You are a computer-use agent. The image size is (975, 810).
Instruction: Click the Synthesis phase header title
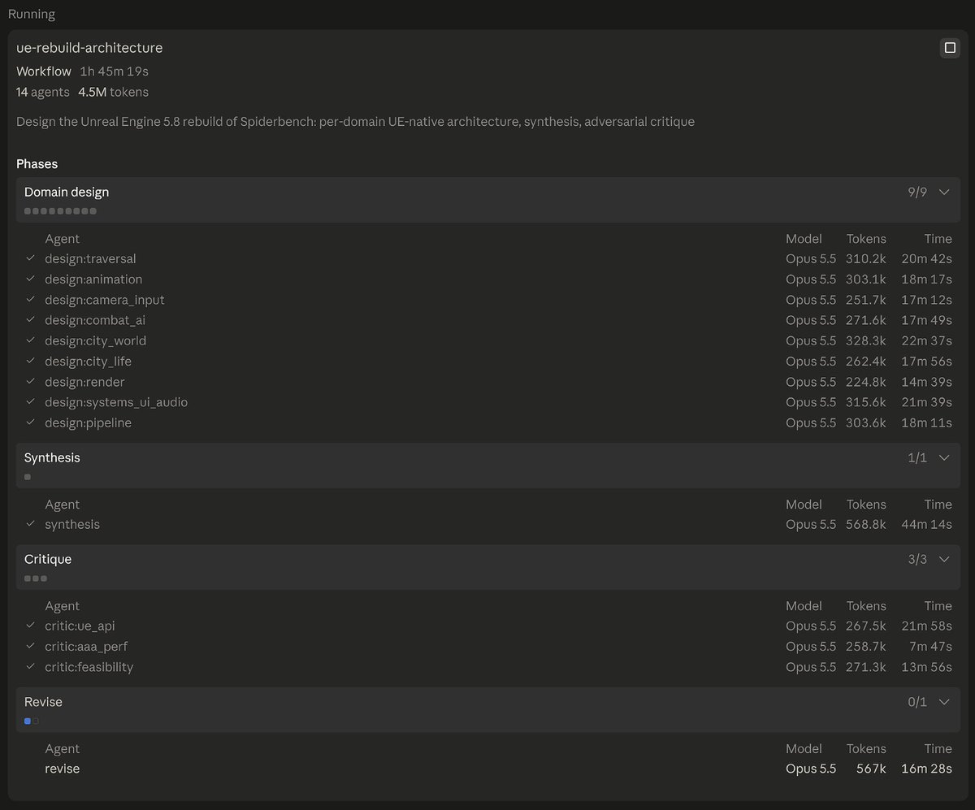pos(52,458)
